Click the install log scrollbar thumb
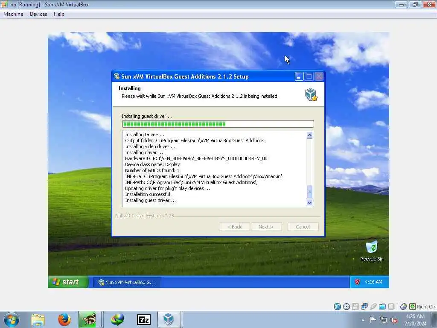 (310, 192)
